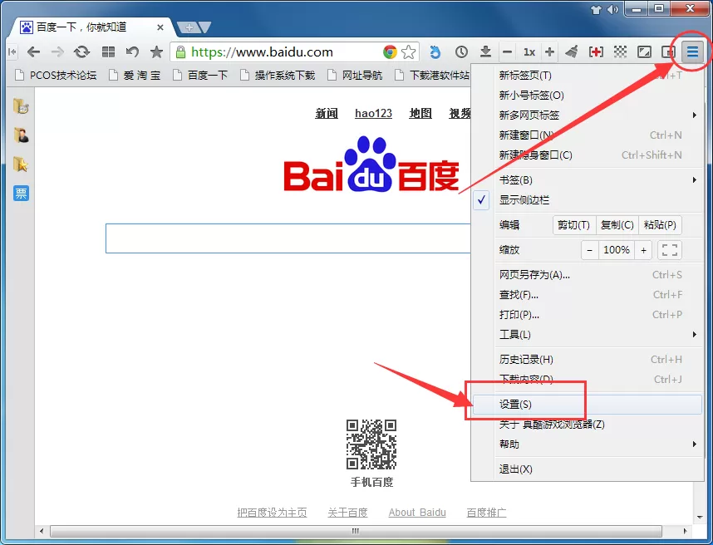Viewport: 713px width, 545px height.
Task: Select 新小号标签(O) menu item
Action: pyautogui.click(x=588, y=95)
